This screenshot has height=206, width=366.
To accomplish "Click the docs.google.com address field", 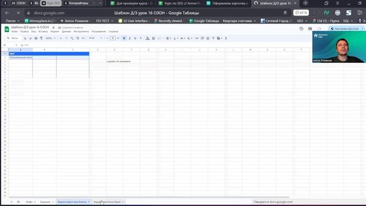I will pyautogui.click(x=49, y=13).
